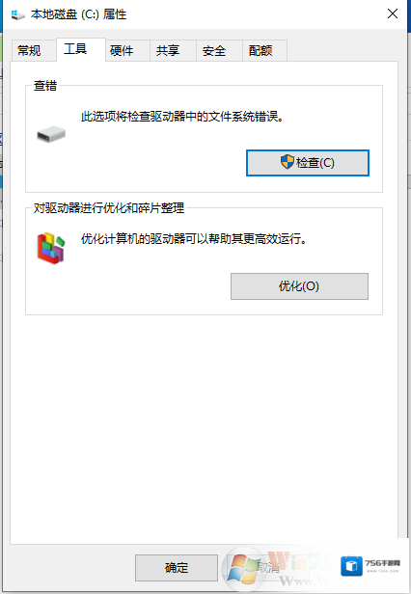This screenshot has width=411, height=594.
Task: Click the drive icon in the title bar
Action: point(17,15)
